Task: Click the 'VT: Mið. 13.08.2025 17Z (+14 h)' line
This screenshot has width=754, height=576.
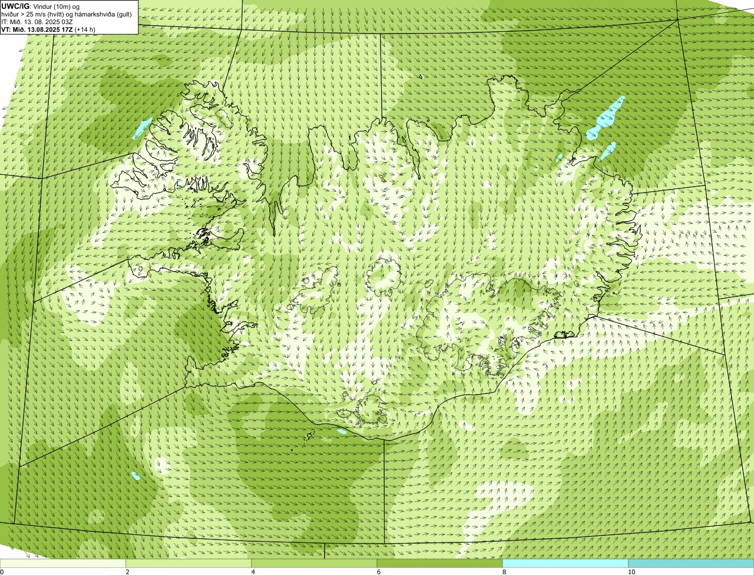Action: (x=48, y=29)
